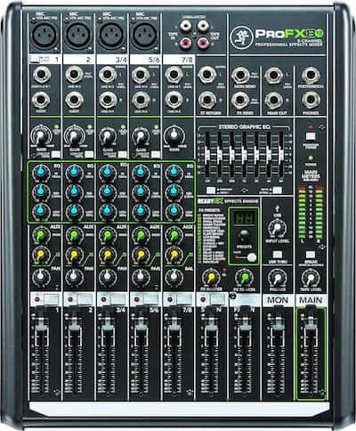The width and height of the screenshot is (356, 431).
Task: Click the Footswitch jack
Action: tap(311, 75)
